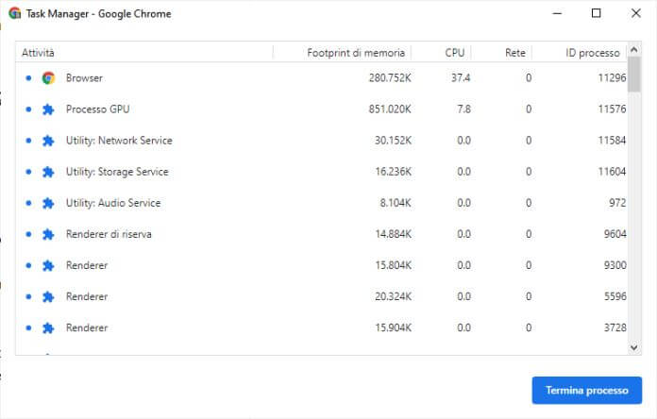Sort by the ID processo column header
Image resolution: width=657 pixels, height=419 pixels.
(580, 53)
